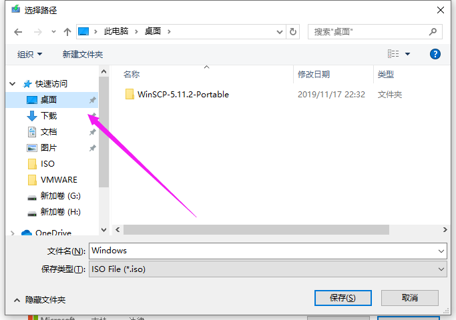Image resolution: width=456 pixels, height=320 pixels.
Task: Click the 文件名 filename input field
Action: (x=268, y=251)
